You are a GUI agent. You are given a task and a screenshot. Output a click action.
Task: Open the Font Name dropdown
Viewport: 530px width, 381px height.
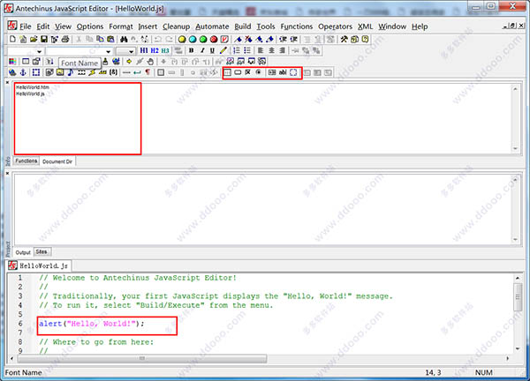click(108, 51)
